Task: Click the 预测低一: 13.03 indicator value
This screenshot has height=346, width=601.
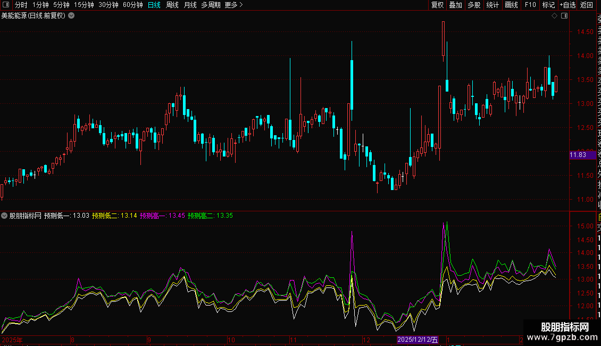Action: tap(66, 216)
